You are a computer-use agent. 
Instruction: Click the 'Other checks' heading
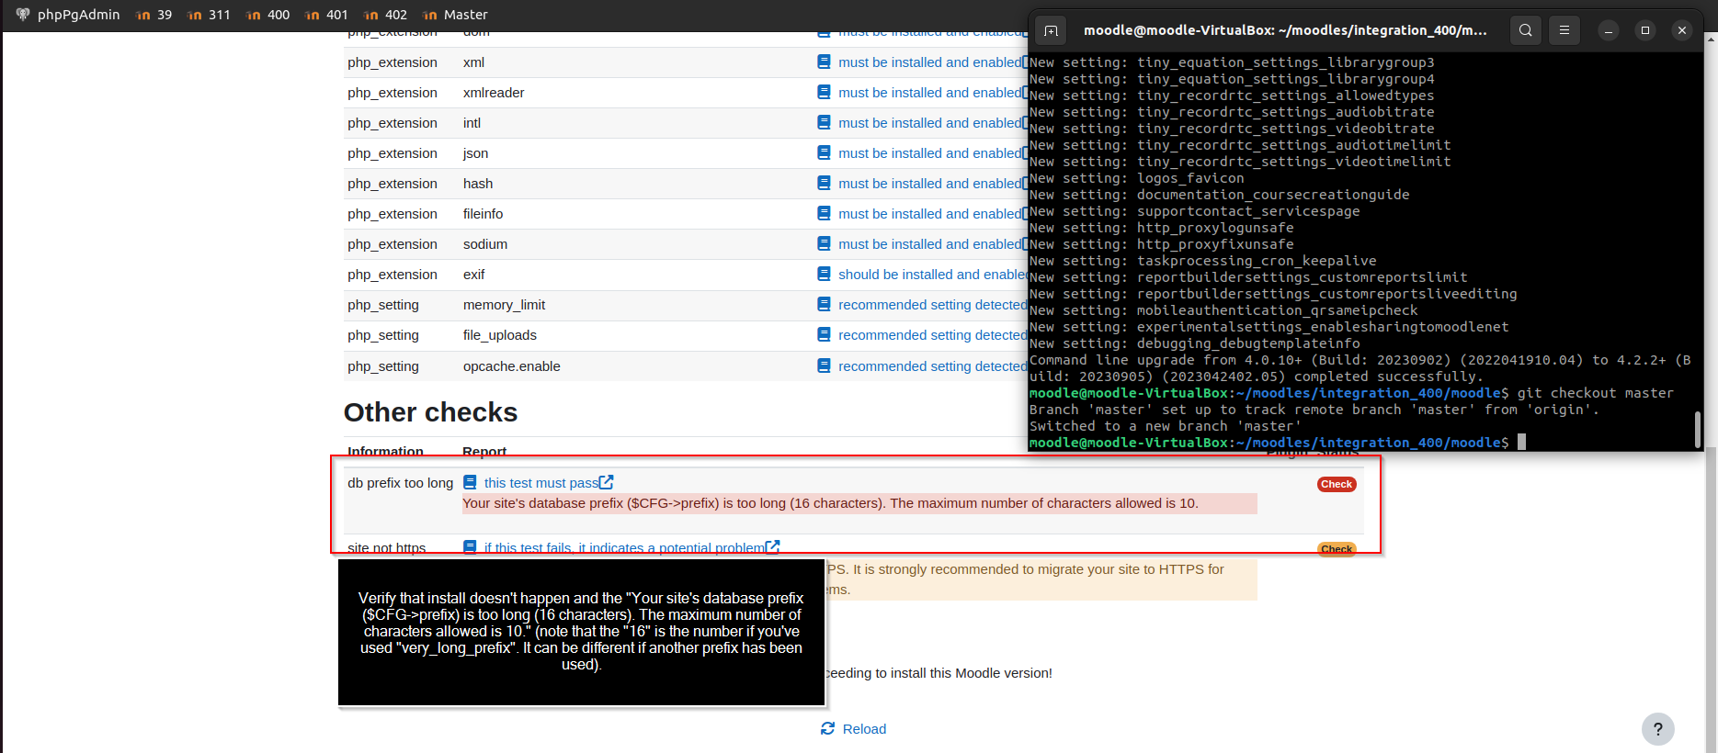[430, 412]
